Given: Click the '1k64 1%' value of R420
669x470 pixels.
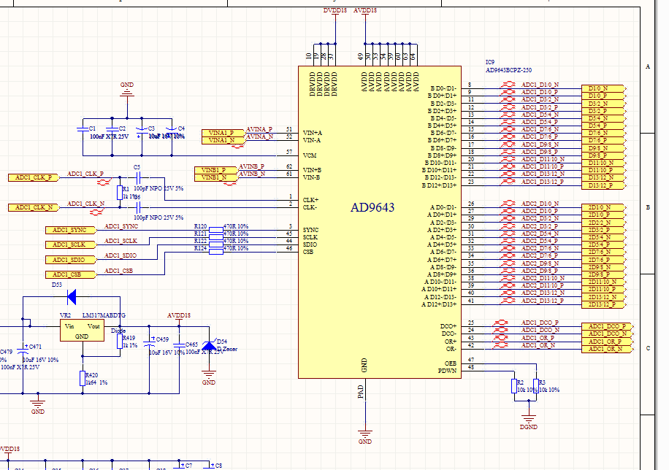Looking at the screenshot, I should (96, 383).
